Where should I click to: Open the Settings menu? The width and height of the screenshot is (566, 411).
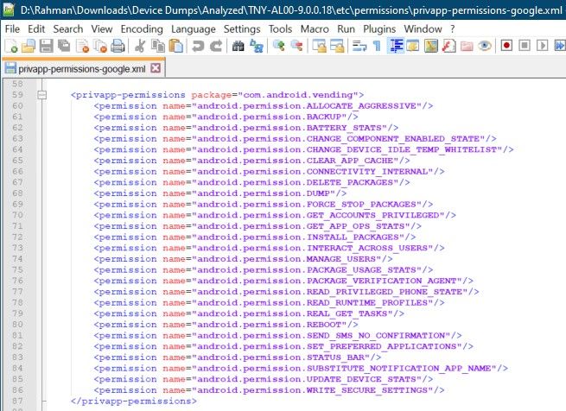tap(242, 28)
